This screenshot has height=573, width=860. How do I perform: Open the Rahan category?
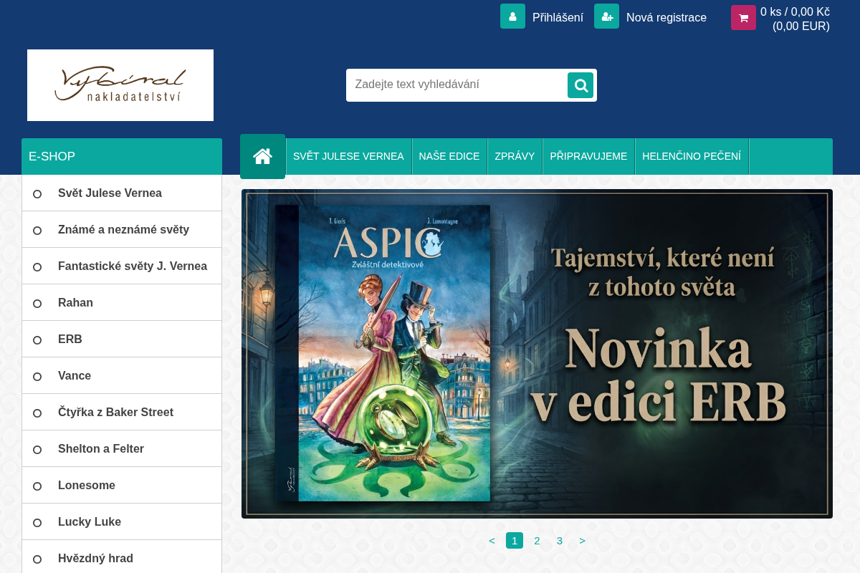122,303
